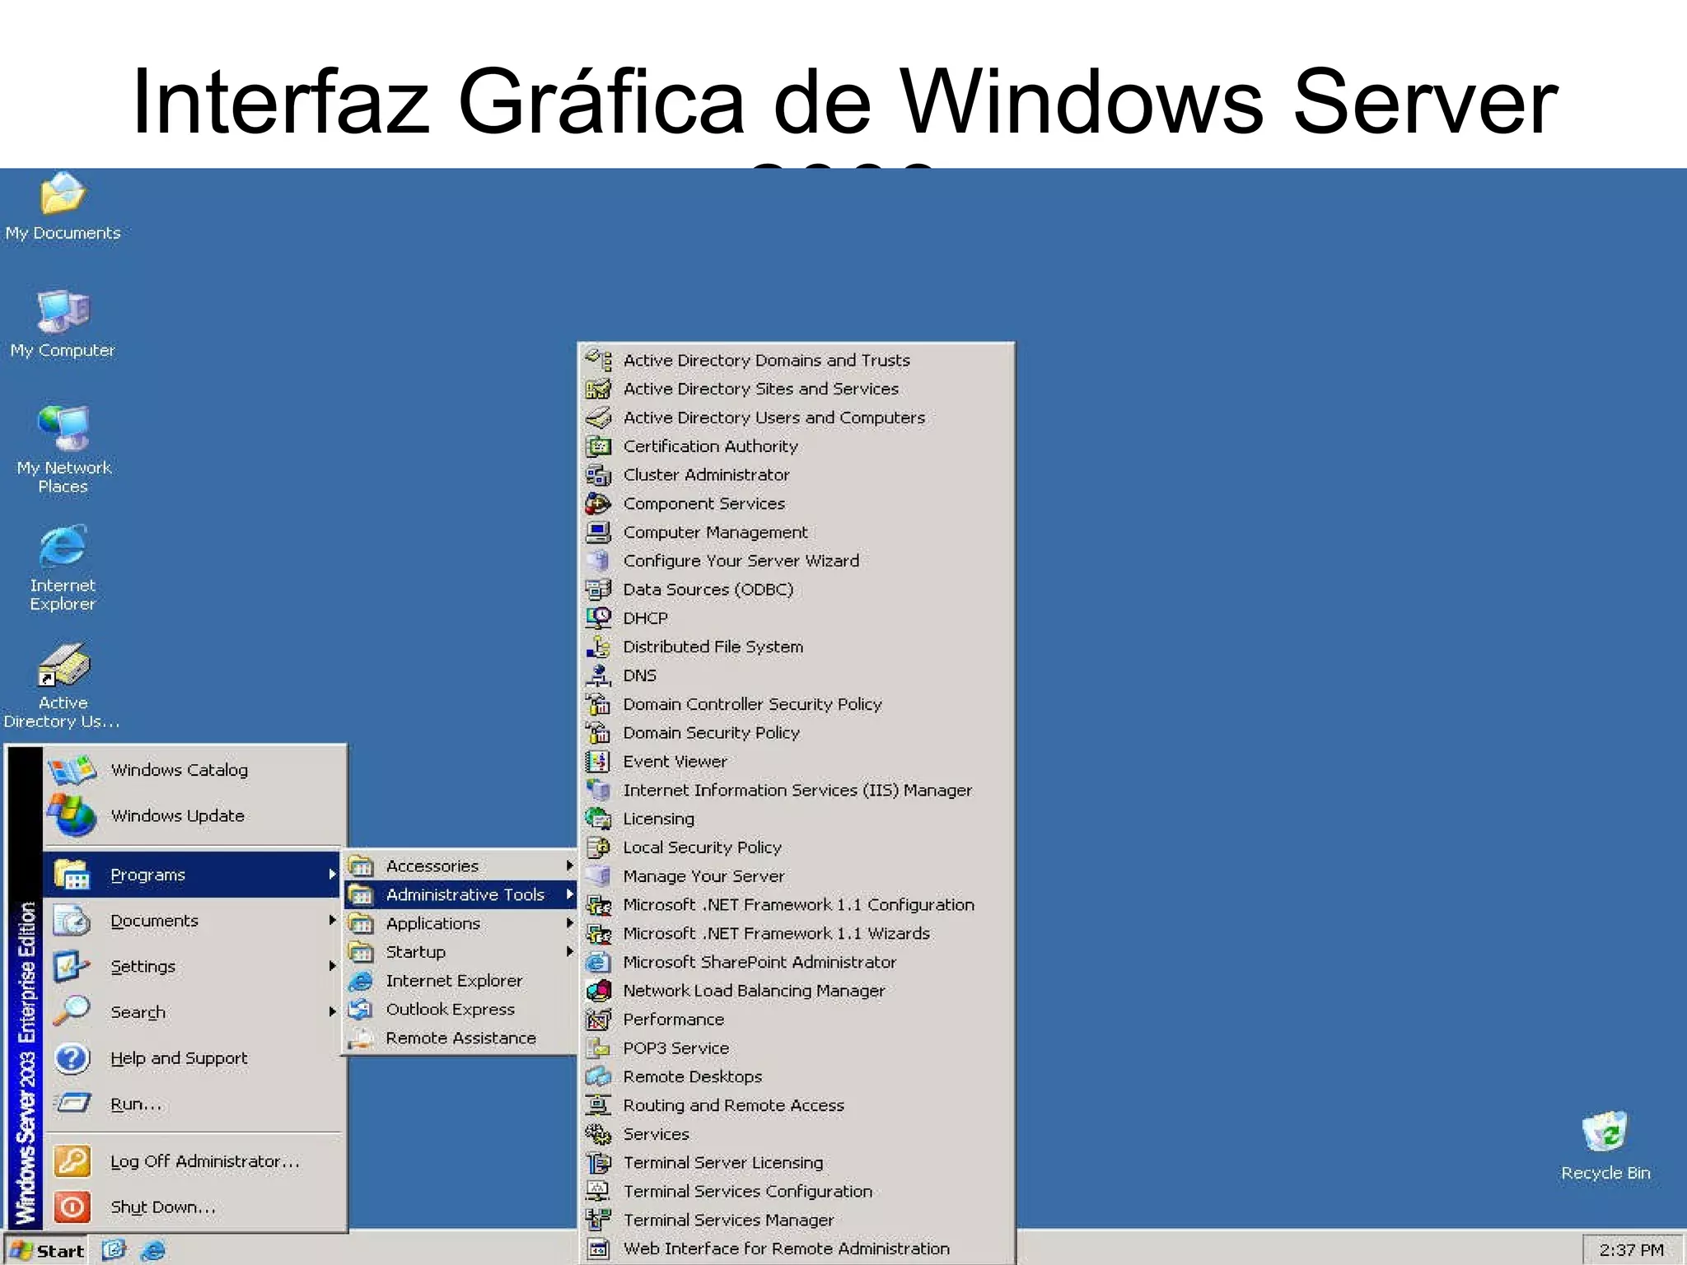Choose Configure Your Server Wizard
The image size is (1687, 1265).
796,561
